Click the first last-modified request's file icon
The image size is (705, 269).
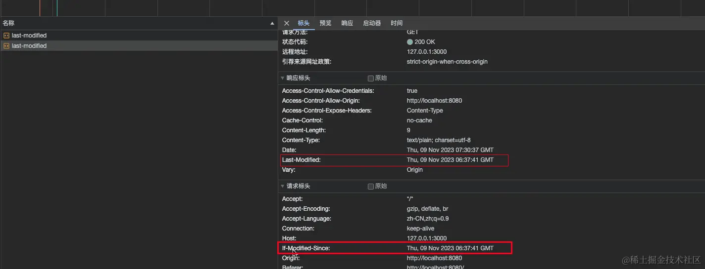coord(6,36)
